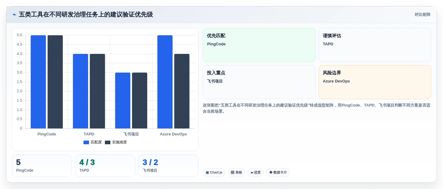Click the stat card showing 3 / 2 飞书项目
The height and width of the screenshot is (189, 443).
168,166
